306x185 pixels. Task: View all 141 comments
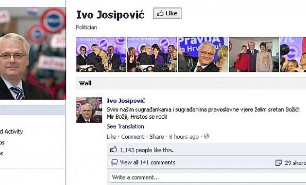[148, 162]
